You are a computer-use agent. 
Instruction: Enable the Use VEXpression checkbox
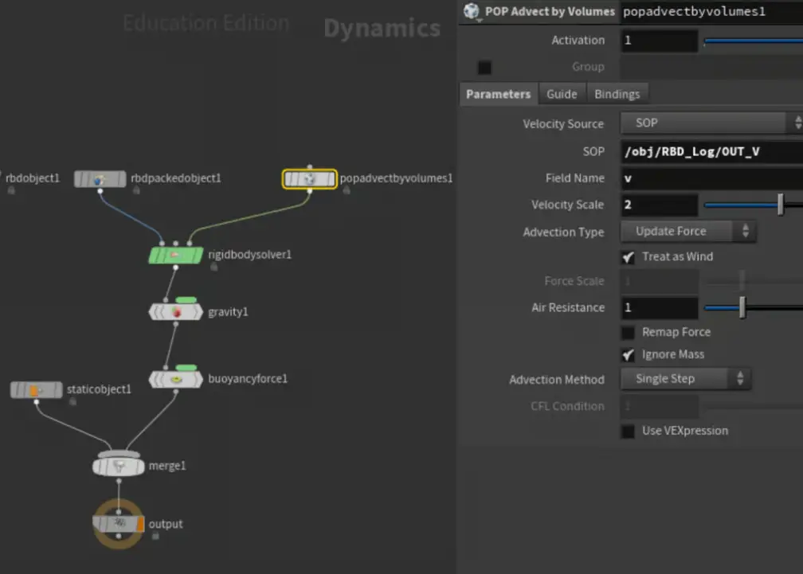629,431
